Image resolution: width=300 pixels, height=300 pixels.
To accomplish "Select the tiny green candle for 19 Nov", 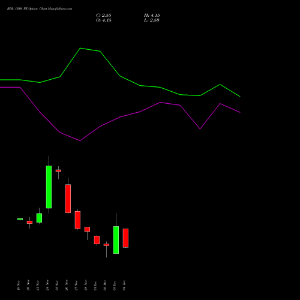I will [20, 219].
